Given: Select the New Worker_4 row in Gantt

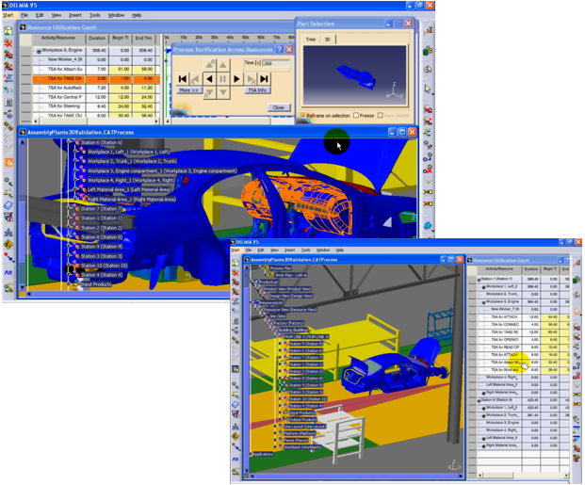Looking at the screenshot, I should click(96, 59).
